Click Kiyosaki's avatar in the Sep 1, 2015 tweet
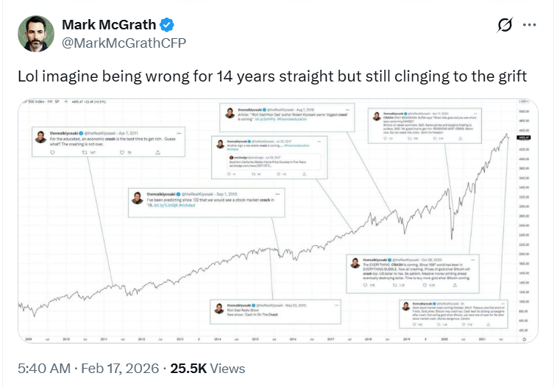The height and width of the screenshot is (387, 554). 136,198
